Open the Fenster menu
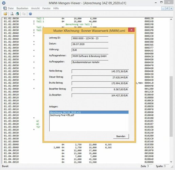The width and height of the screenshot is (175, 170). click(x=47, y=8)
